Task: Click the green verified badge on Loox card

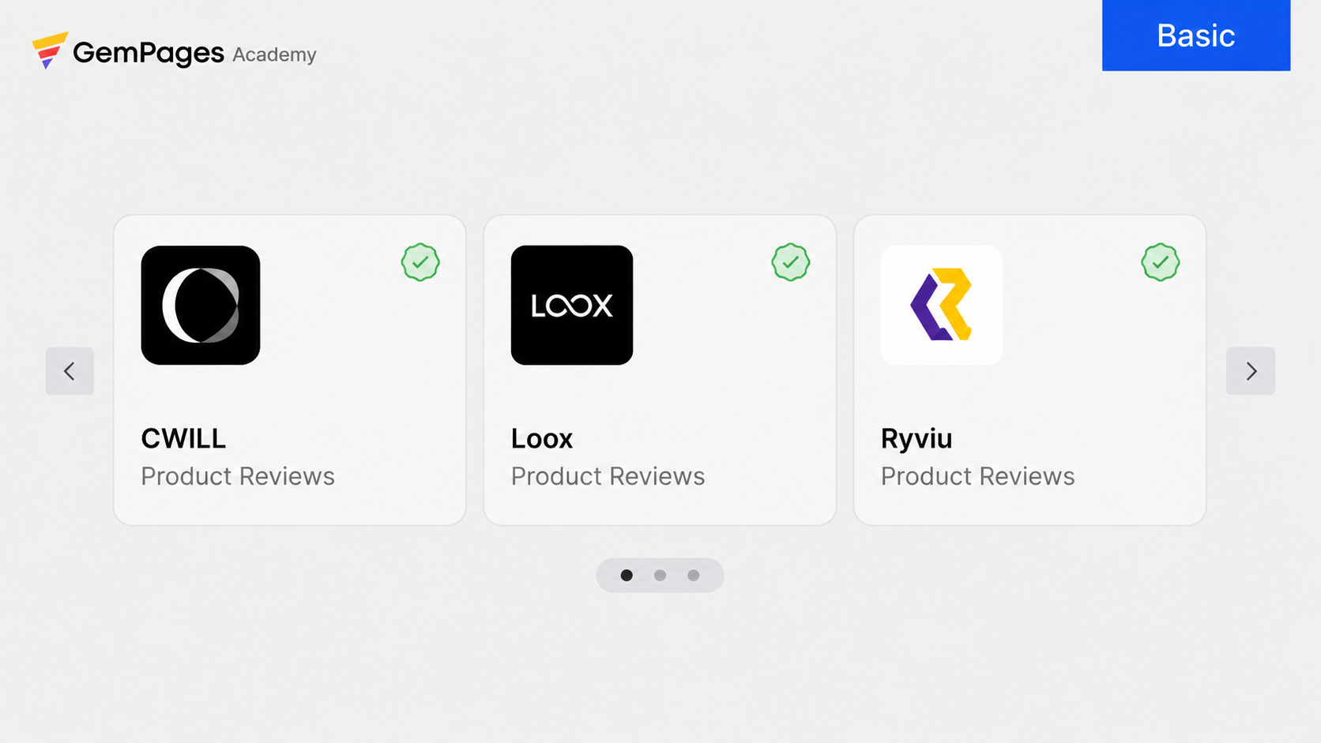Action: 791,262
